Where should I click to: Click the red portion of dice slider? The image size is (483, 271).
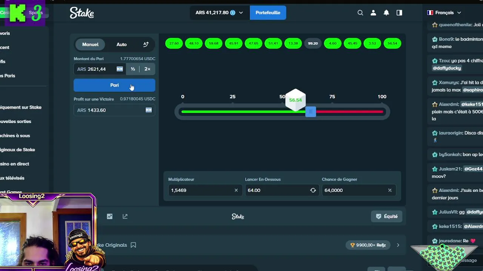click(x=349, y=112)
